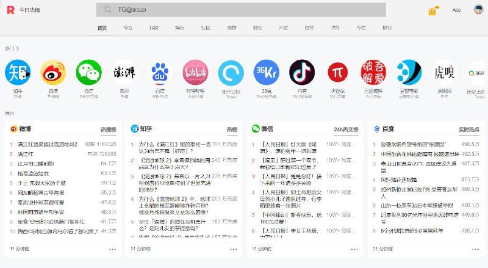Open the red 少数派 π icon
The height and width of the screenshot is (268, 488).
[337, 73]
